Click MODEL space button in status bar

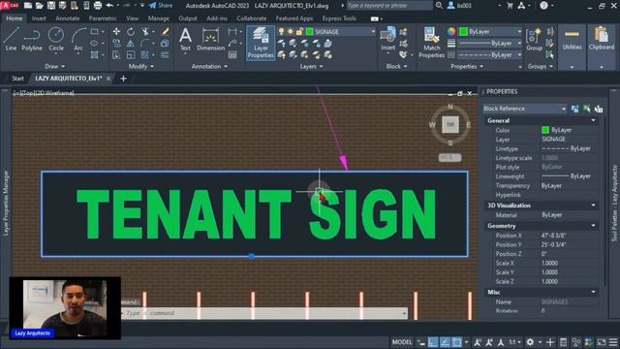point(402,342)
